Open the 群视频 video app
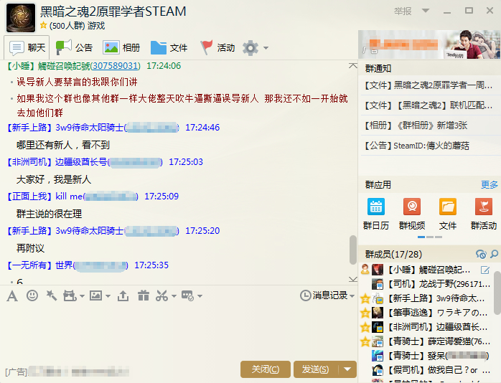Screen dimensions: 501x383 tap(412, 214)
